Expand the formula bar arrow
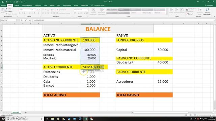 point(215,20)
